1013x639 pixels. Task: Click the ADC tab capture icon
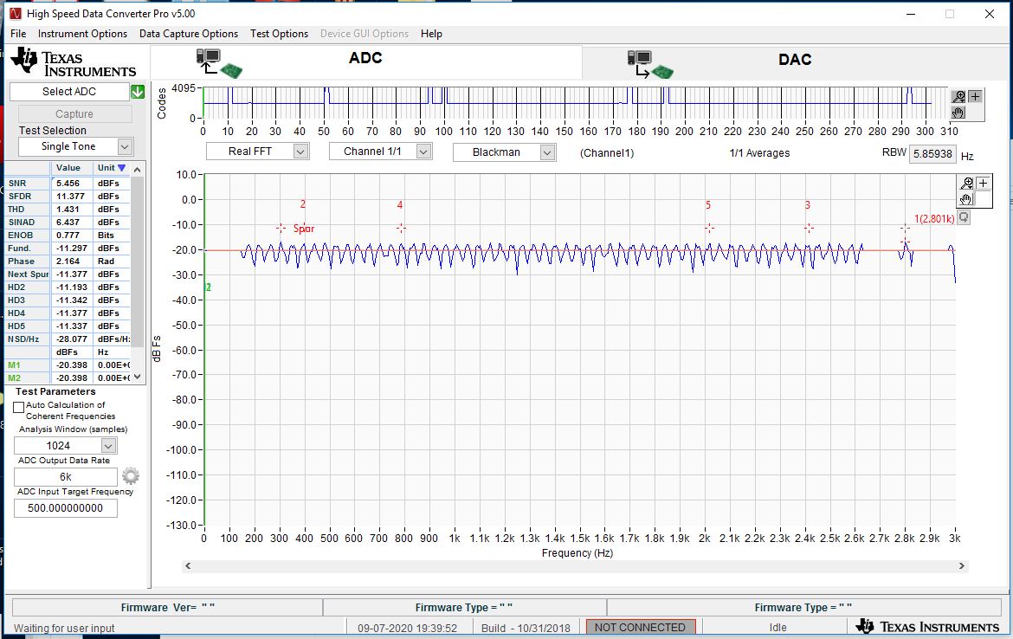(219, 63)
